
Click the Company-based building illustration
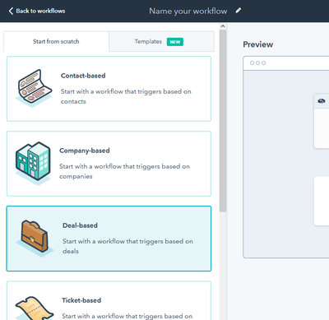point(33,163)
